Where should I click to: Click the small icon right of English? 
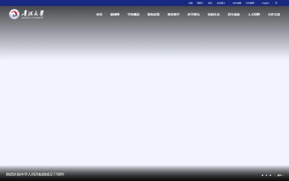tap(276, 3)
